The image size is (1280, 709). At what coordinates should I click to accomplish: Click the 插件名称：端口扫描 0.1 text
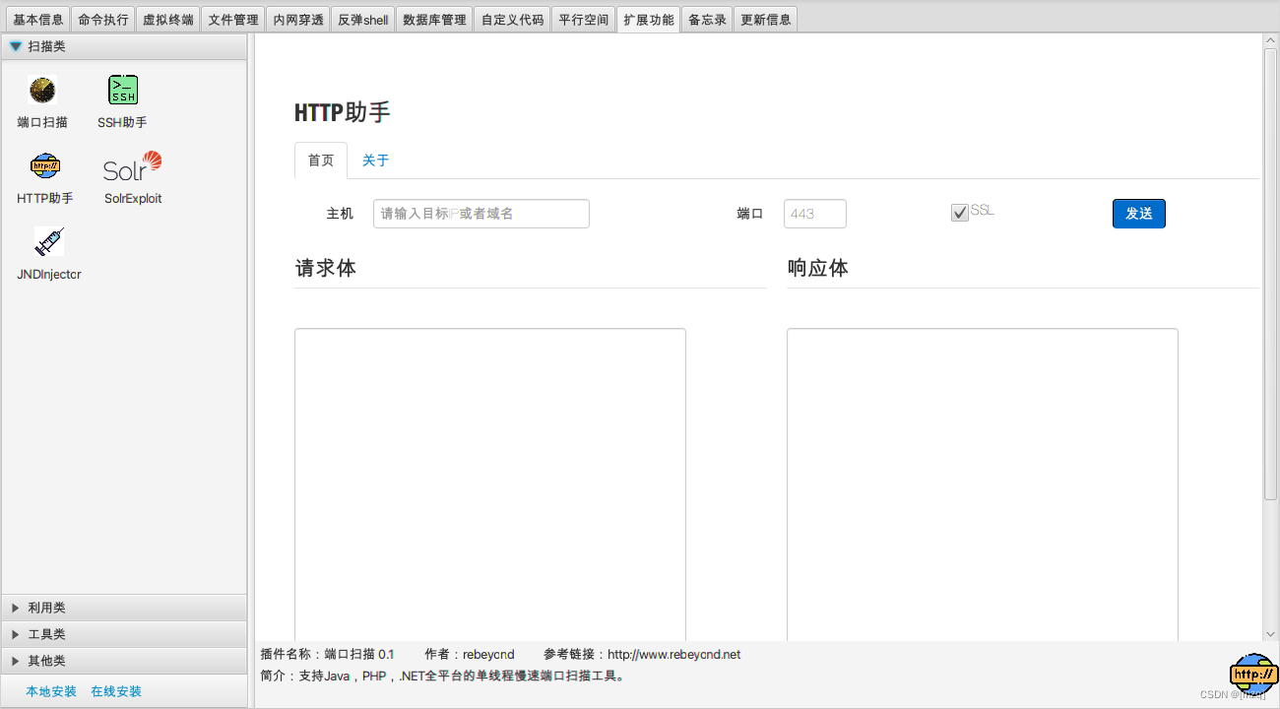327,655
